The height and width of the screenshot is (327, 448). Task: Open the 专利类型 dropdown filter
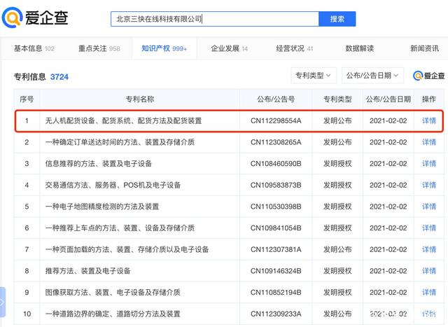click(x=314, y=76)
